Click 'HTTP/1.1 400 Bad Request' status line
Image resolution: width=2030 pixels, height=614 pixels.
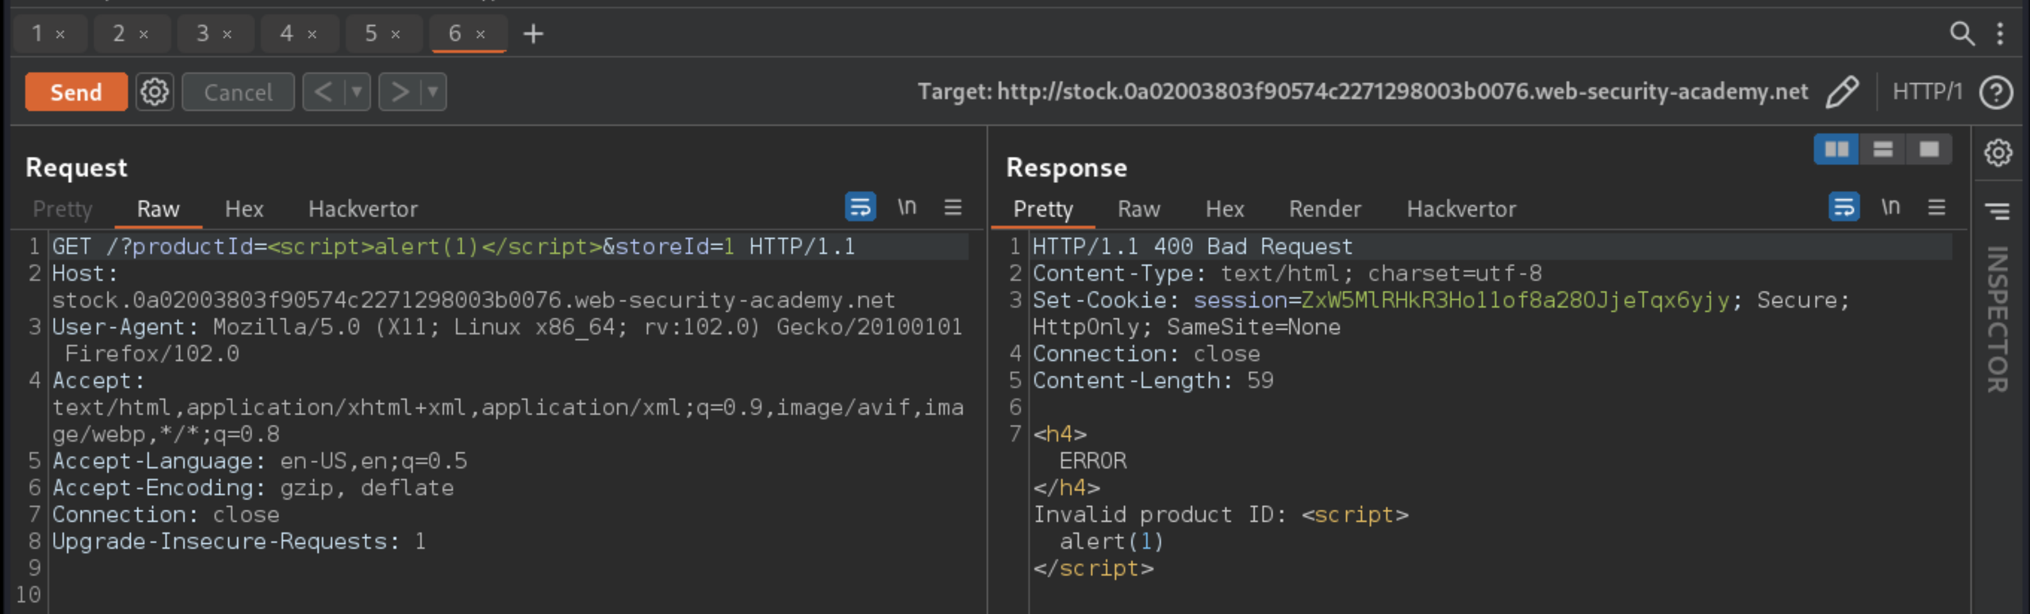click(x=1192, y=246)
